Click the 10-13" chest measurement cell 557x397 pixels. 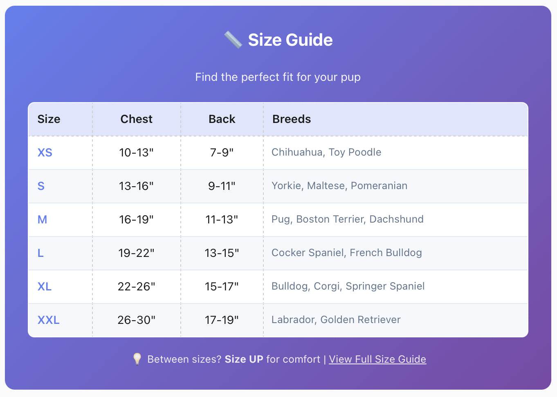(136, 152)
